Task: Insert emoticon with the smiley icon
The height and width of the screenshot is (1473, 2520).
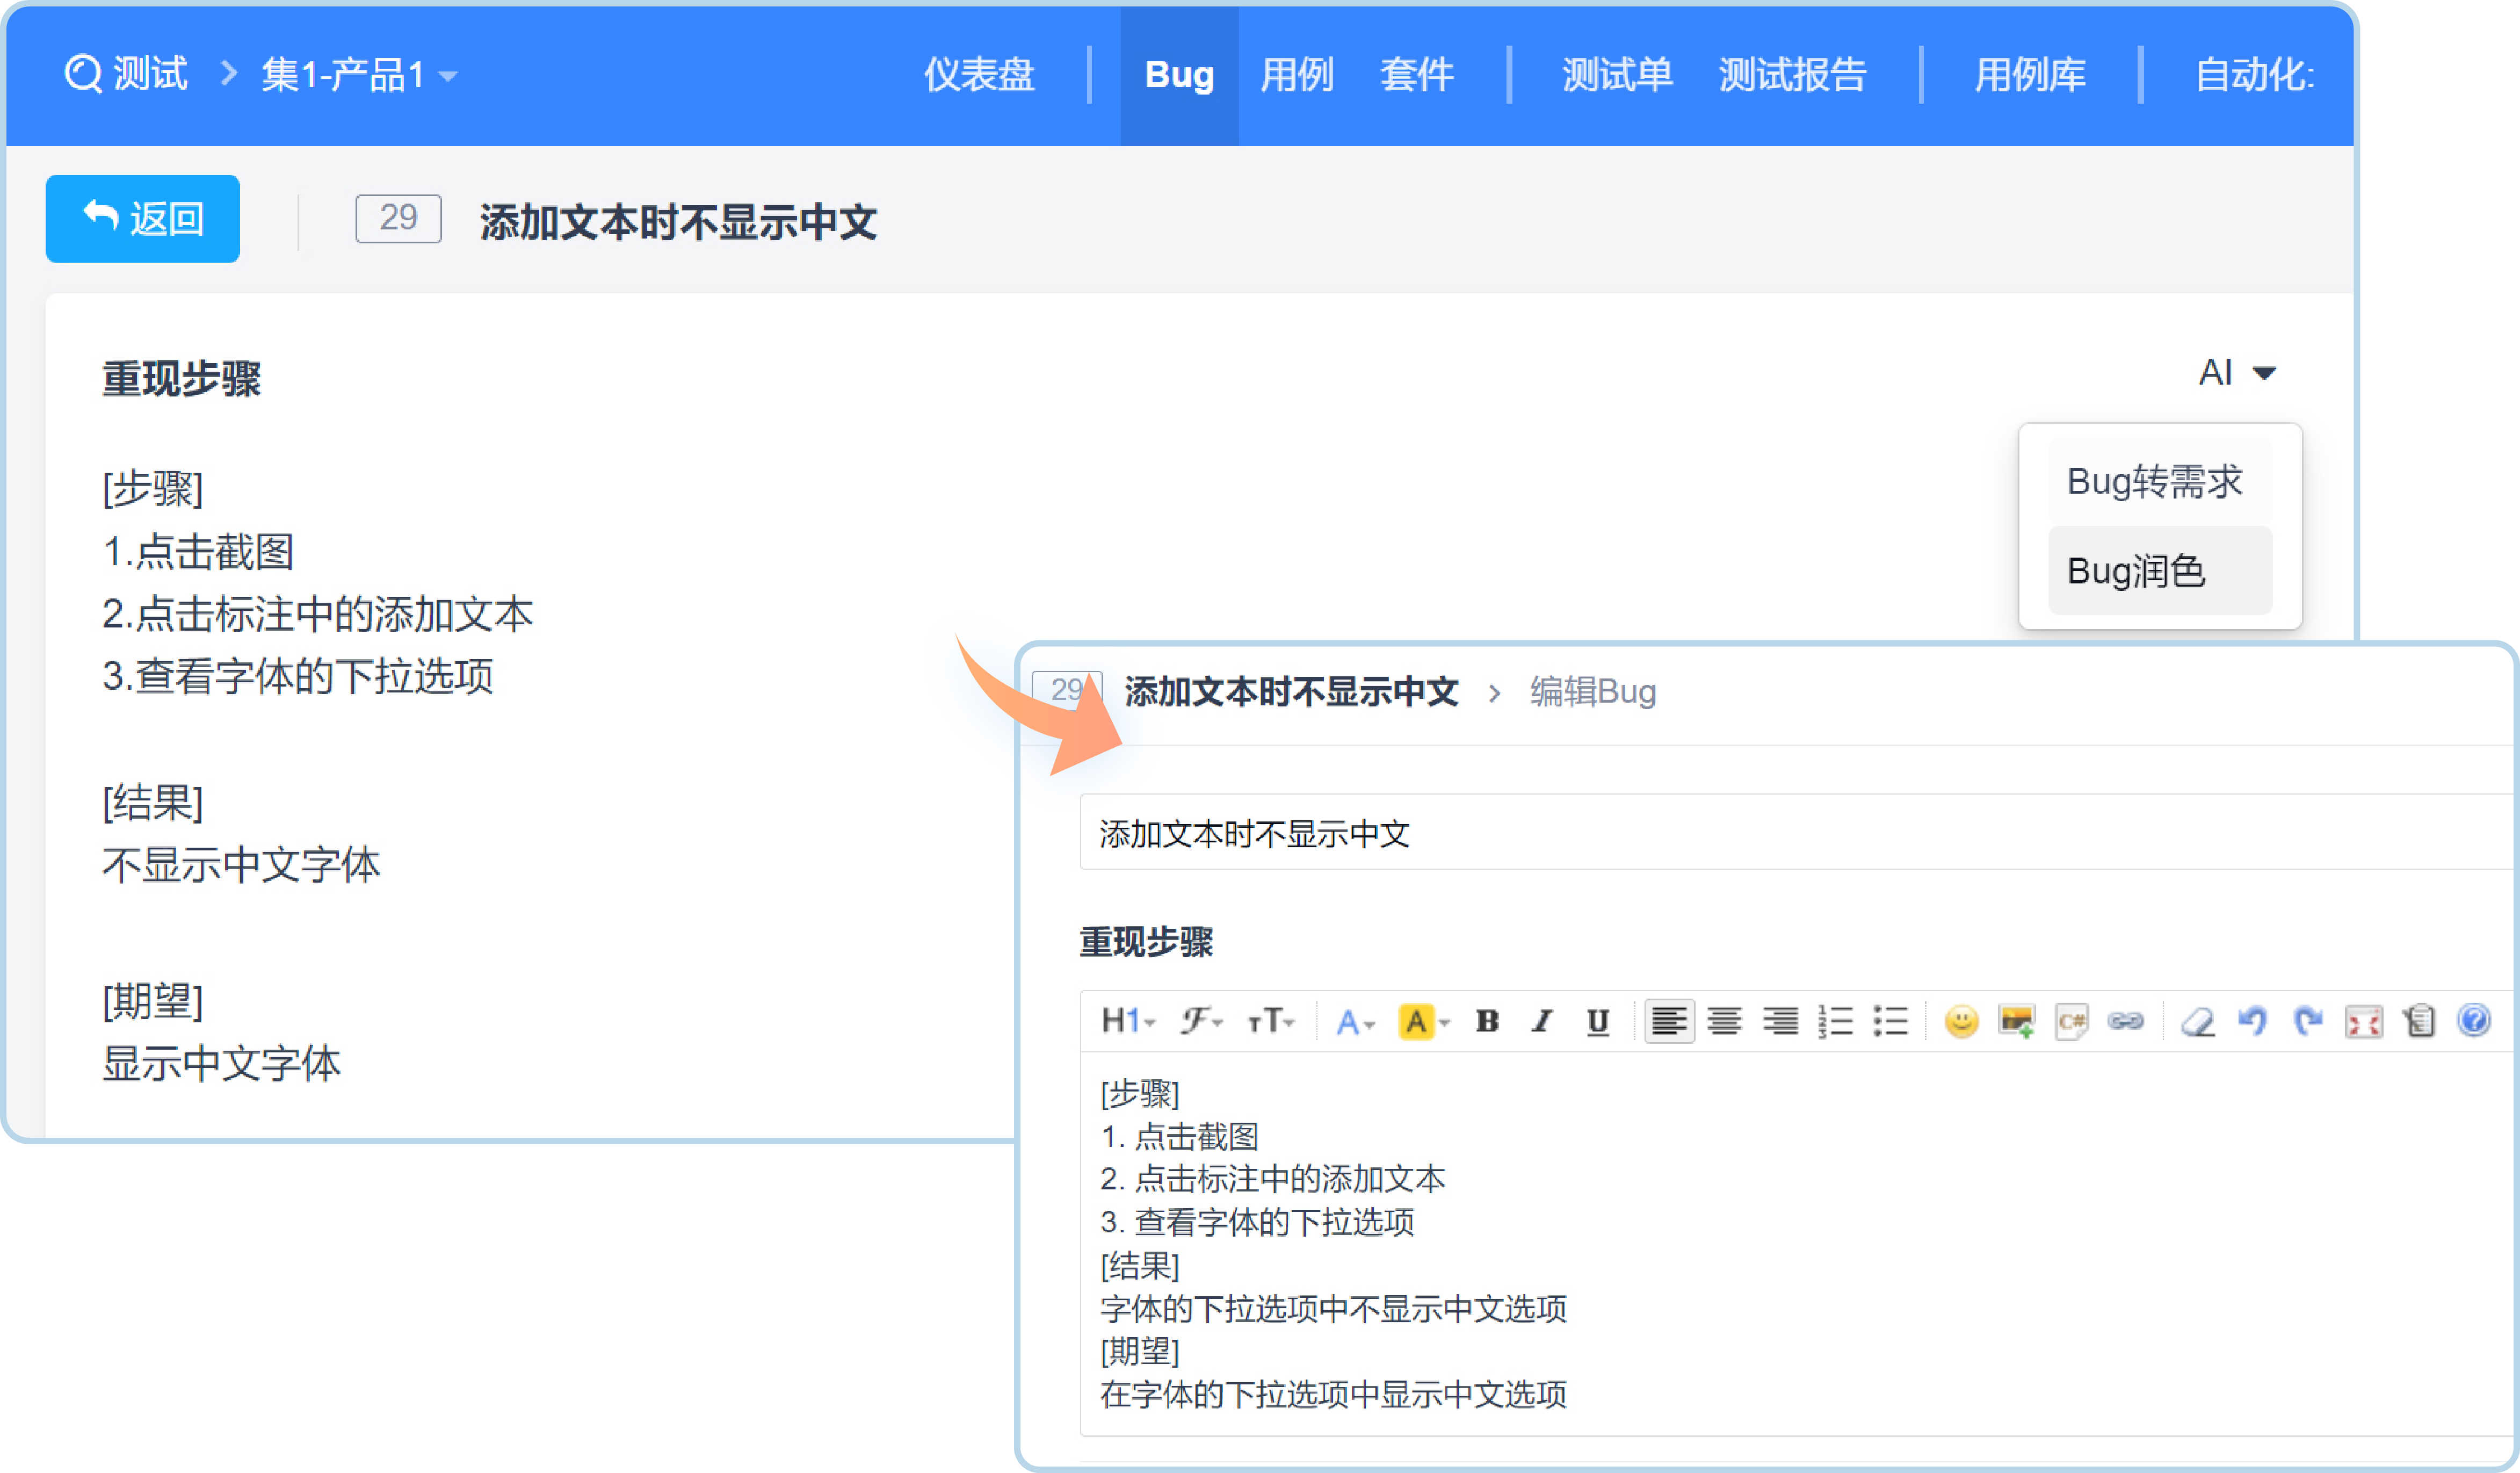Action: coord(1961,1021)
